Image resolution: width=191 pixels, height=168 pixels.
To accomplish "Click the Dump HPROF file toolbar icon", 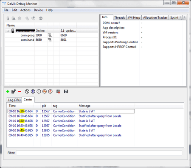I will 14,18.
